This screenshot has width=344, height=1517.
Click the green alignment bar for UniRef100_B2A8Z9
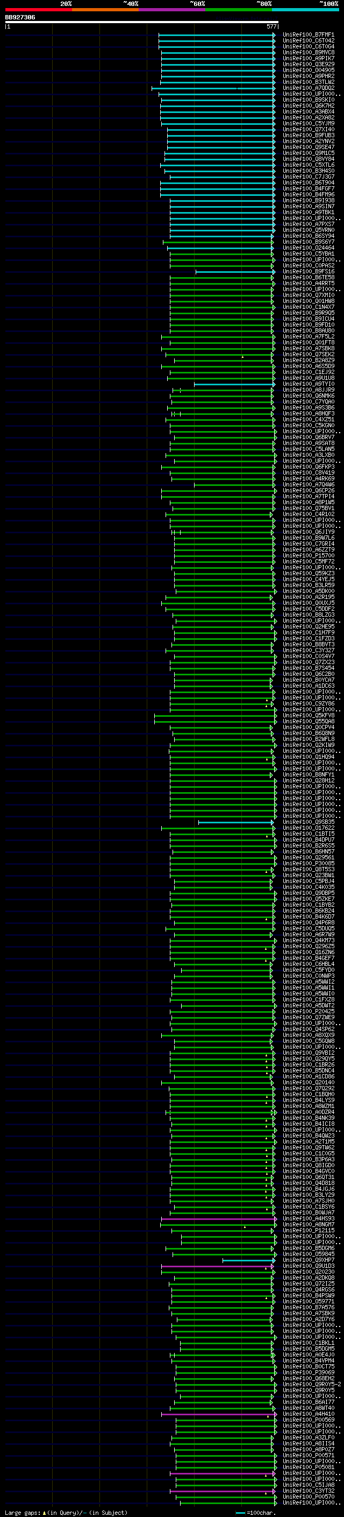point(224,361)
